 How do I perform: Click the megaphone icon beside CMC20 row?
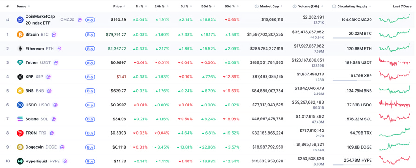click(x=8, y=19)
